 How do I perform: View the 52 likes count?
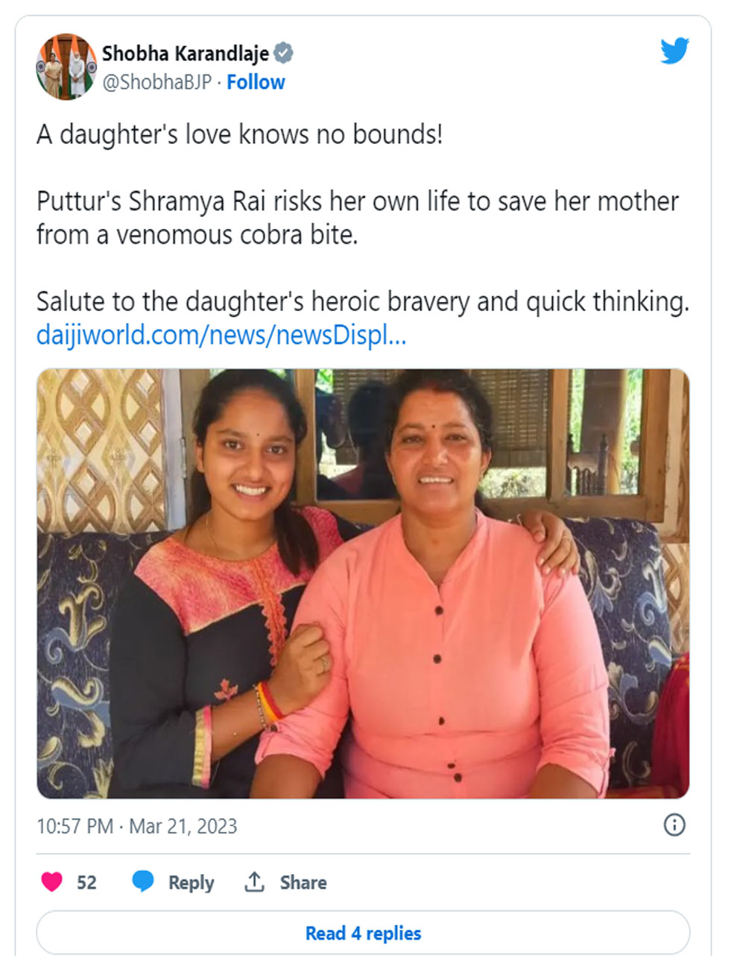(x=86, y=882)
